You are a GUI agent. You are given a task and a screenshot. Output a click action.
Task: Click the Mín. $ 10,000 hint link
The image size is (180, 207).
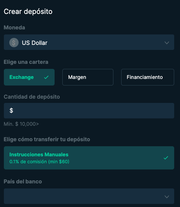point(21,124)
